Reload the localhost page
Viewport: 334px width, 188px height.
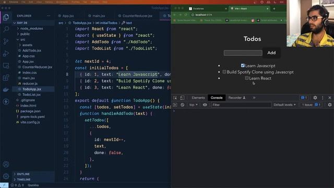(186, 15)
